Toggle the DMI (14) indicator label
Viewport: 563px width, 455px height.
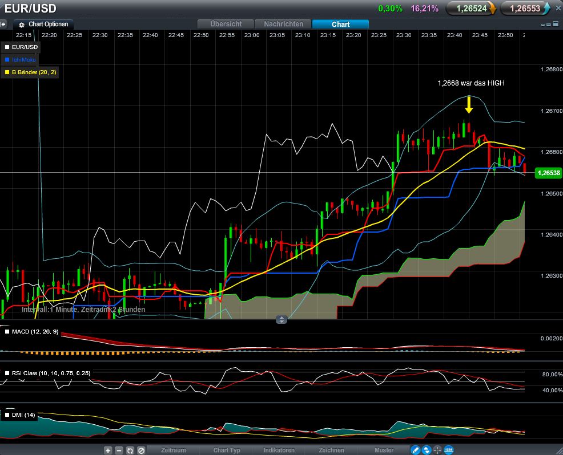[20, 415]
